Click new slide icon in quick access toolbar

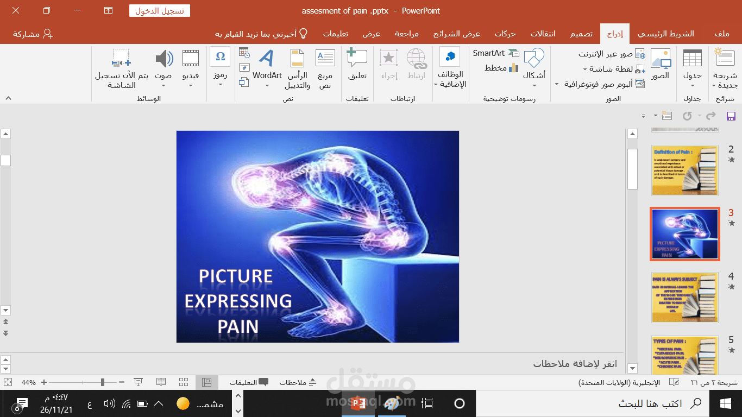668,116
